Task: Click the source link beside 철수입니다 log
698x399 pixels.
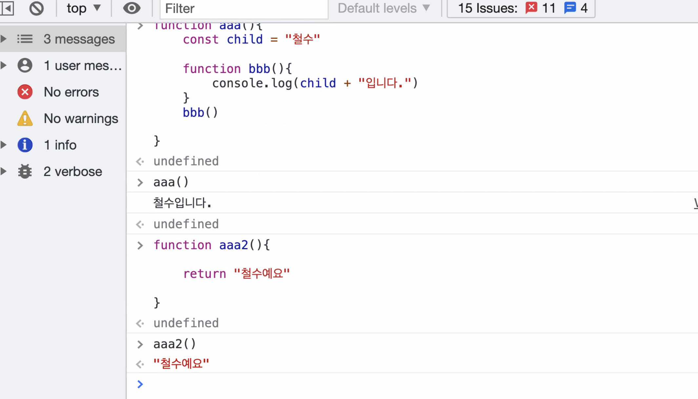Action: 695,203
